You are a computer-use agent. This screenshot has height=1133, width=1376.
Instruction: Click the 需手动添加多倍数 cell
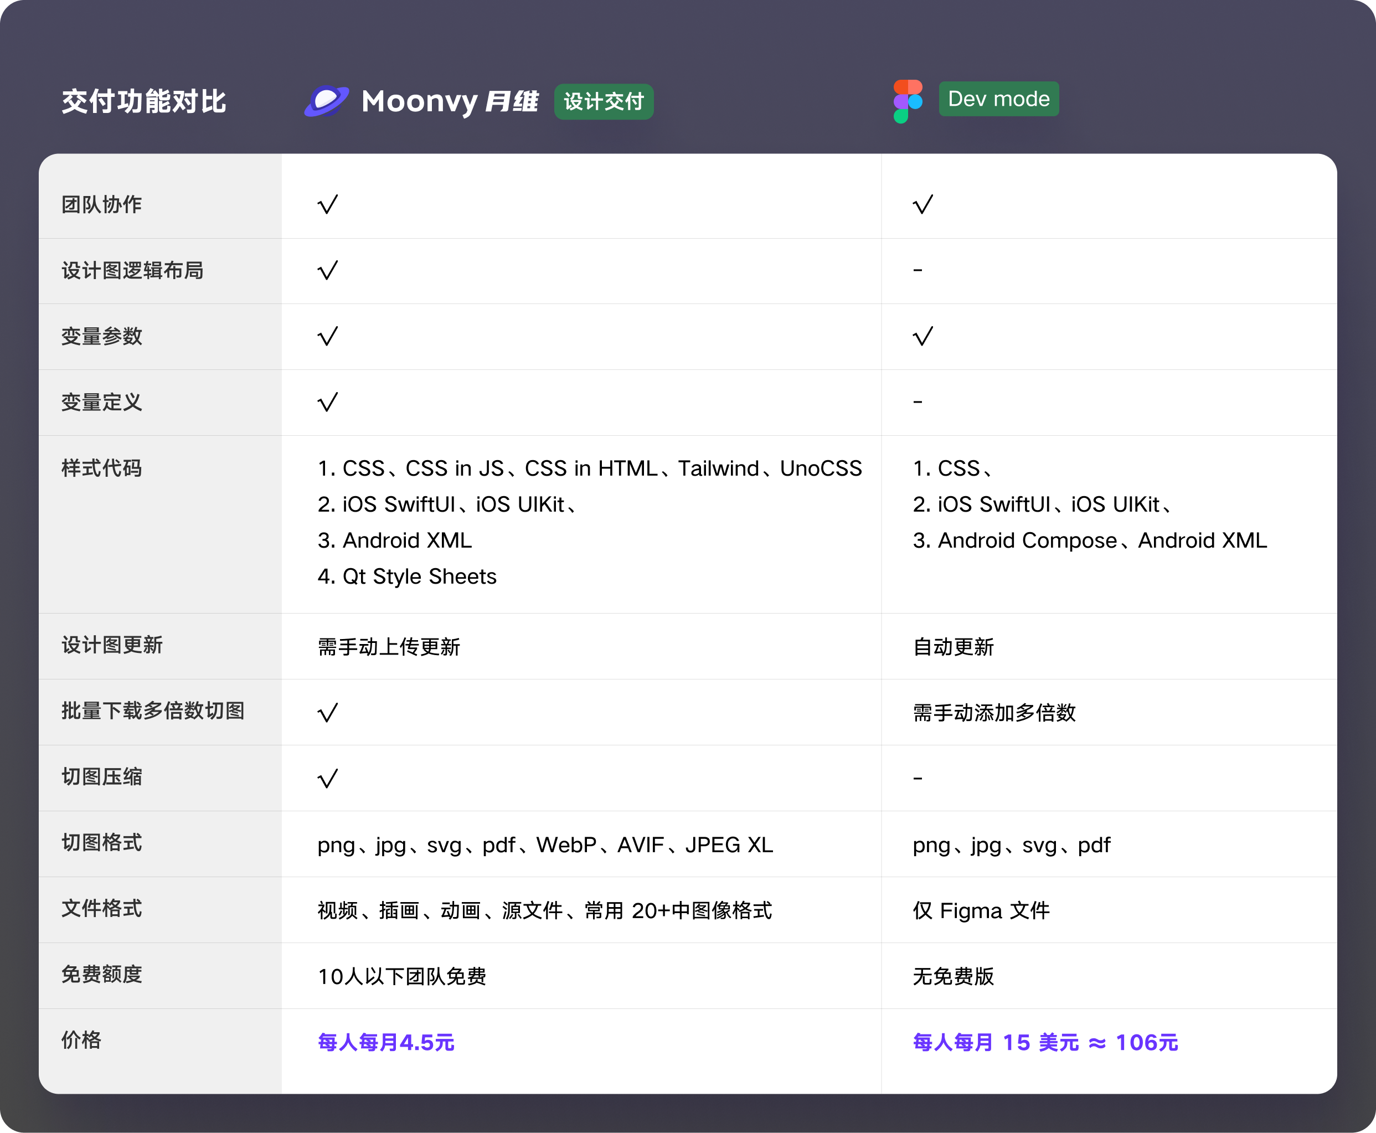coord(994,713)
